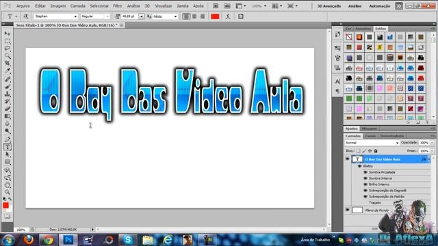Viewport: 438px width, 246px height.
Task: Apply the no-style (none) swatch in Estilos
Action: point(349,37)
